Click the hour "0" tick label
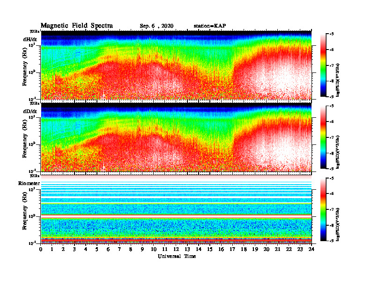This screenshot has height=286, width=371. tap(41, 250)
